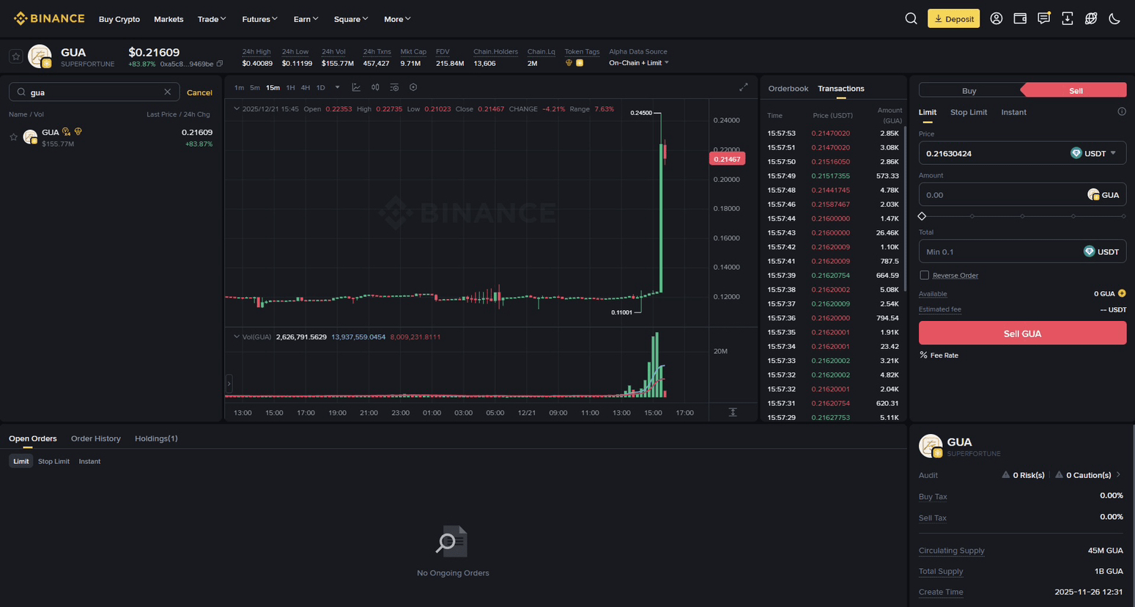This screenshot has width=1135, height=607.
Task: Click the diamond handle of the amount slider
Action: 922,216
